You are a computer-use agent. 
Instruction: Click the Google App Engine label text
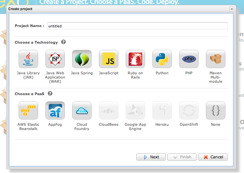(135, 126)
